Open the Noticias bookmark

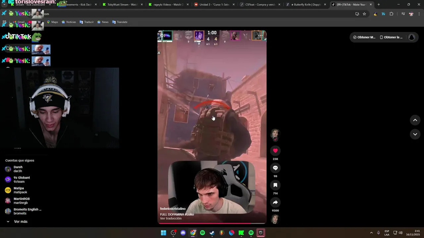click(x=69, y=22)
